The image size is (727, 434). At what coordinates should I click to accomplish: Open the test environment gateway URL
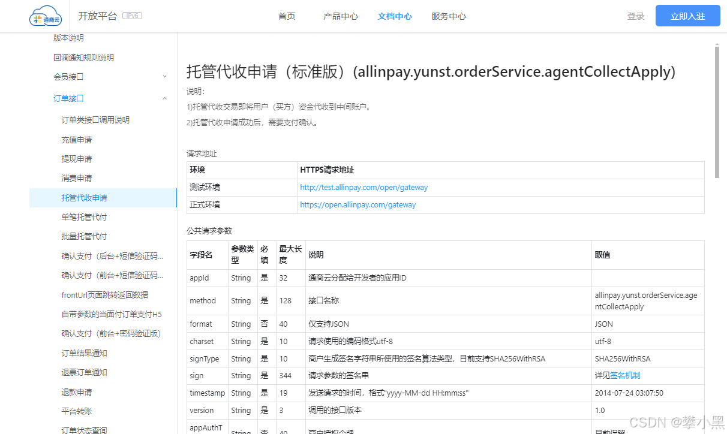pos(364,188)
